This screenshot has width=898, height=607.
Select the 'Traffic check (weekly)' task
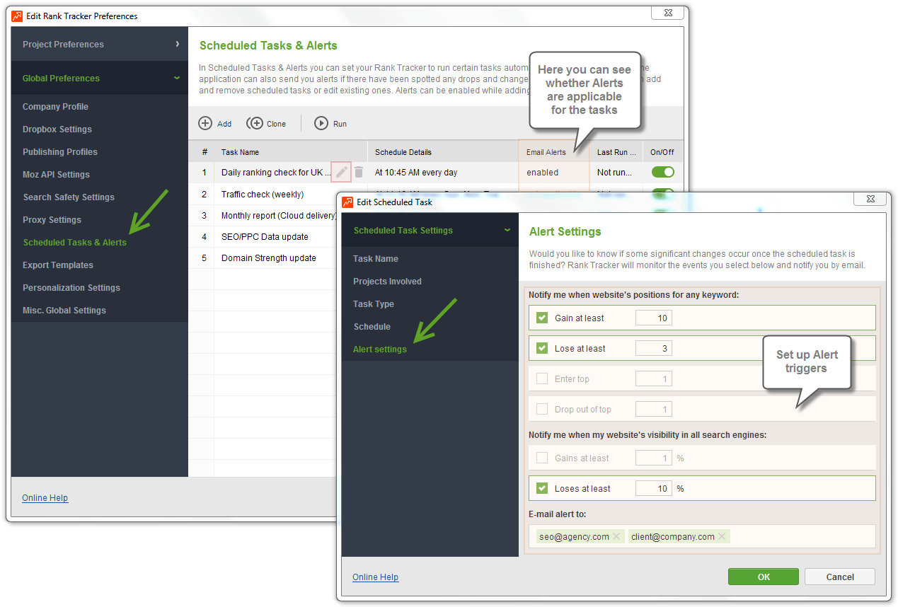pos(263,195)
